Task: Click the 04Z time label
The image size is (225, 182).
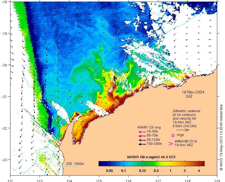Action: click(189, 96)
